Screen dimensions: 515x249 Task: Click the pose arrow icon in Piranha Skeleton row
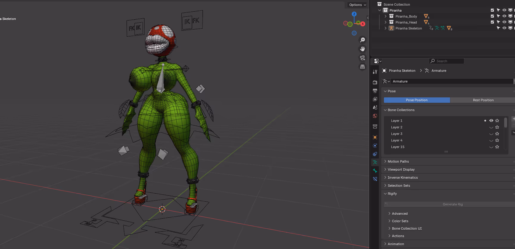point(431,28)
